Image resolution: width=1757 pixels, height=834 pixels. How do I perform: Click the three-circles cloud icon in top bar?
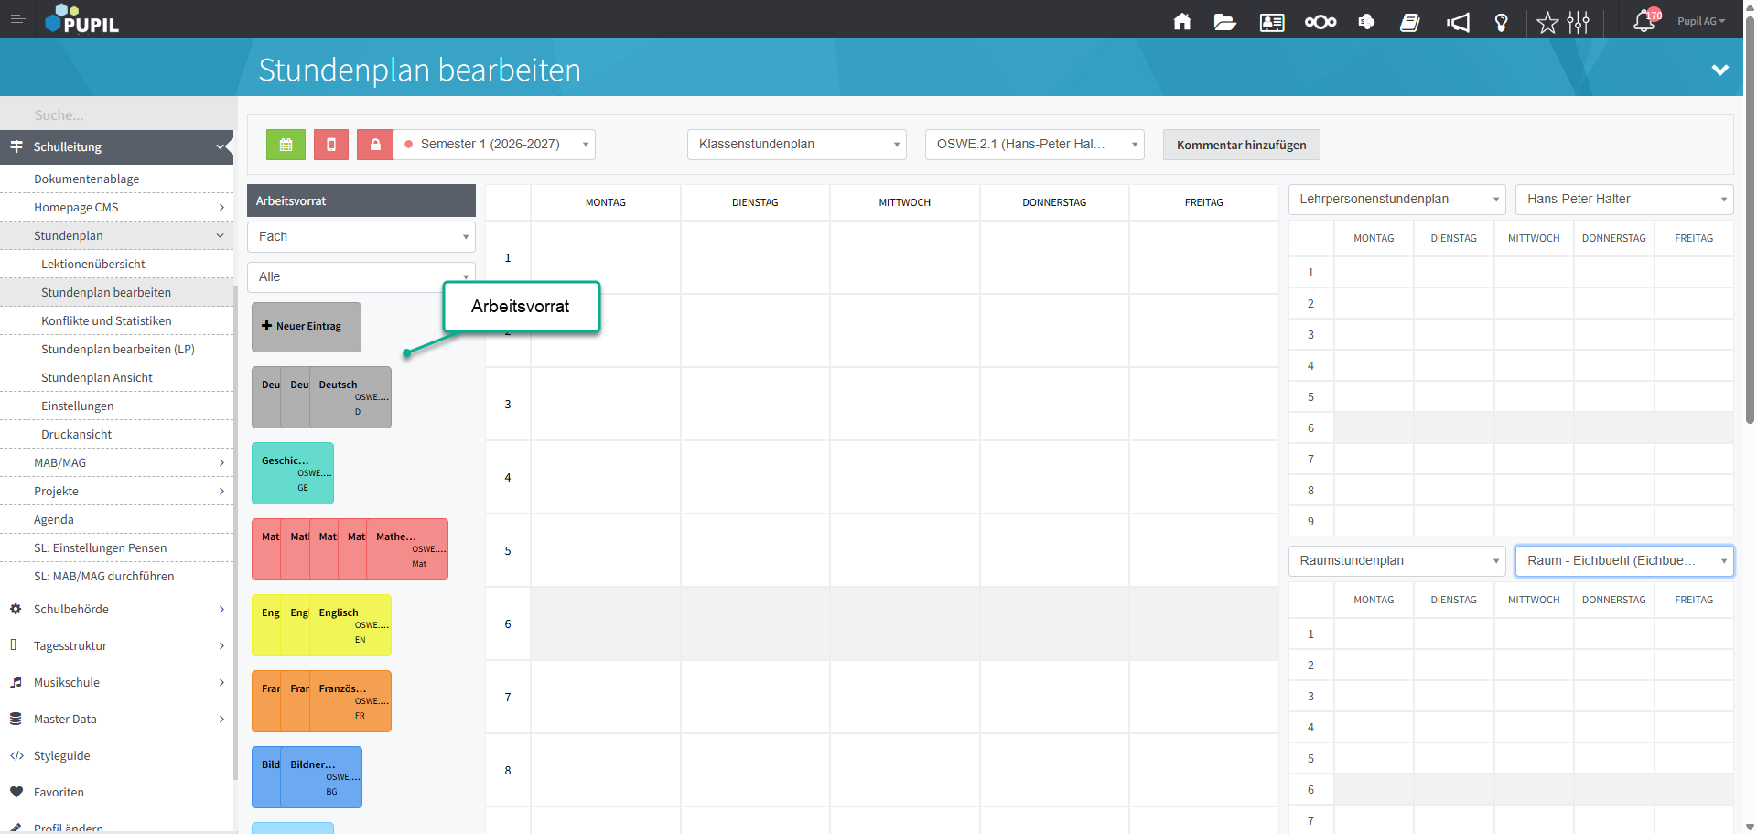[1320, 22]
